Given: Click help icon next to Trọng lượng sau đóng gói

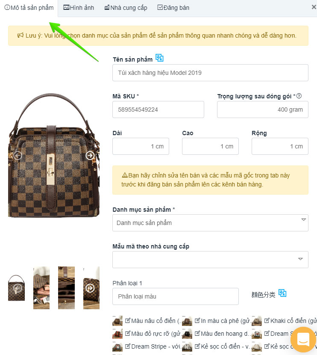Looking at the screenshot, I should pyautogui.click(x=299, y=96).
